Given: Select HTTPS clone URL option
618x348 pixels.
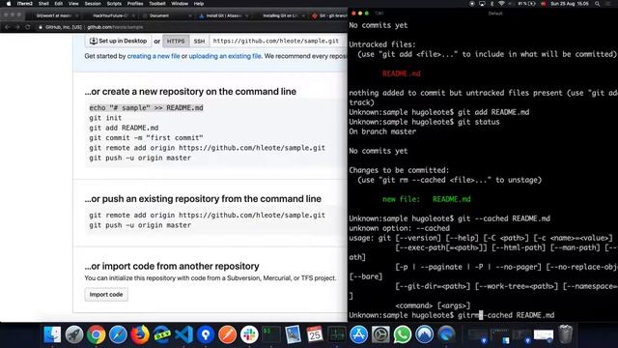Looking at the screenshot, I should click(x=176, y=41).
